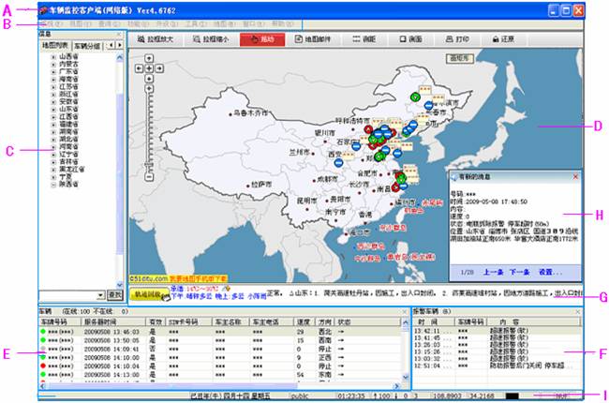The height and width of the screenshot is (403, 609).
Task: Click the 查找 search button
Action: pyautogui.click(x=112, y=294)
